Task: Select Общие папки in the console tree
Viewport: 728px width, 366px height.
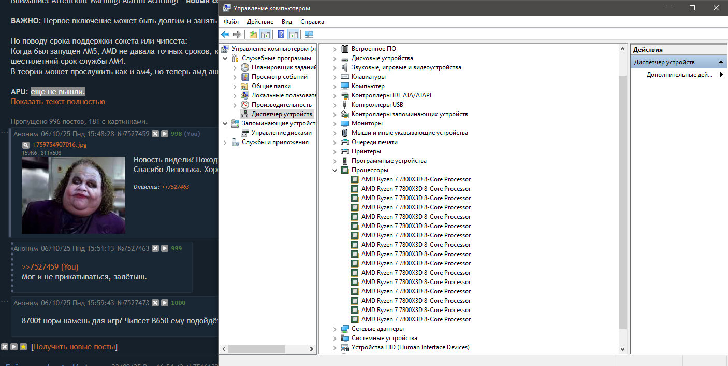Action: pos(271,86)
